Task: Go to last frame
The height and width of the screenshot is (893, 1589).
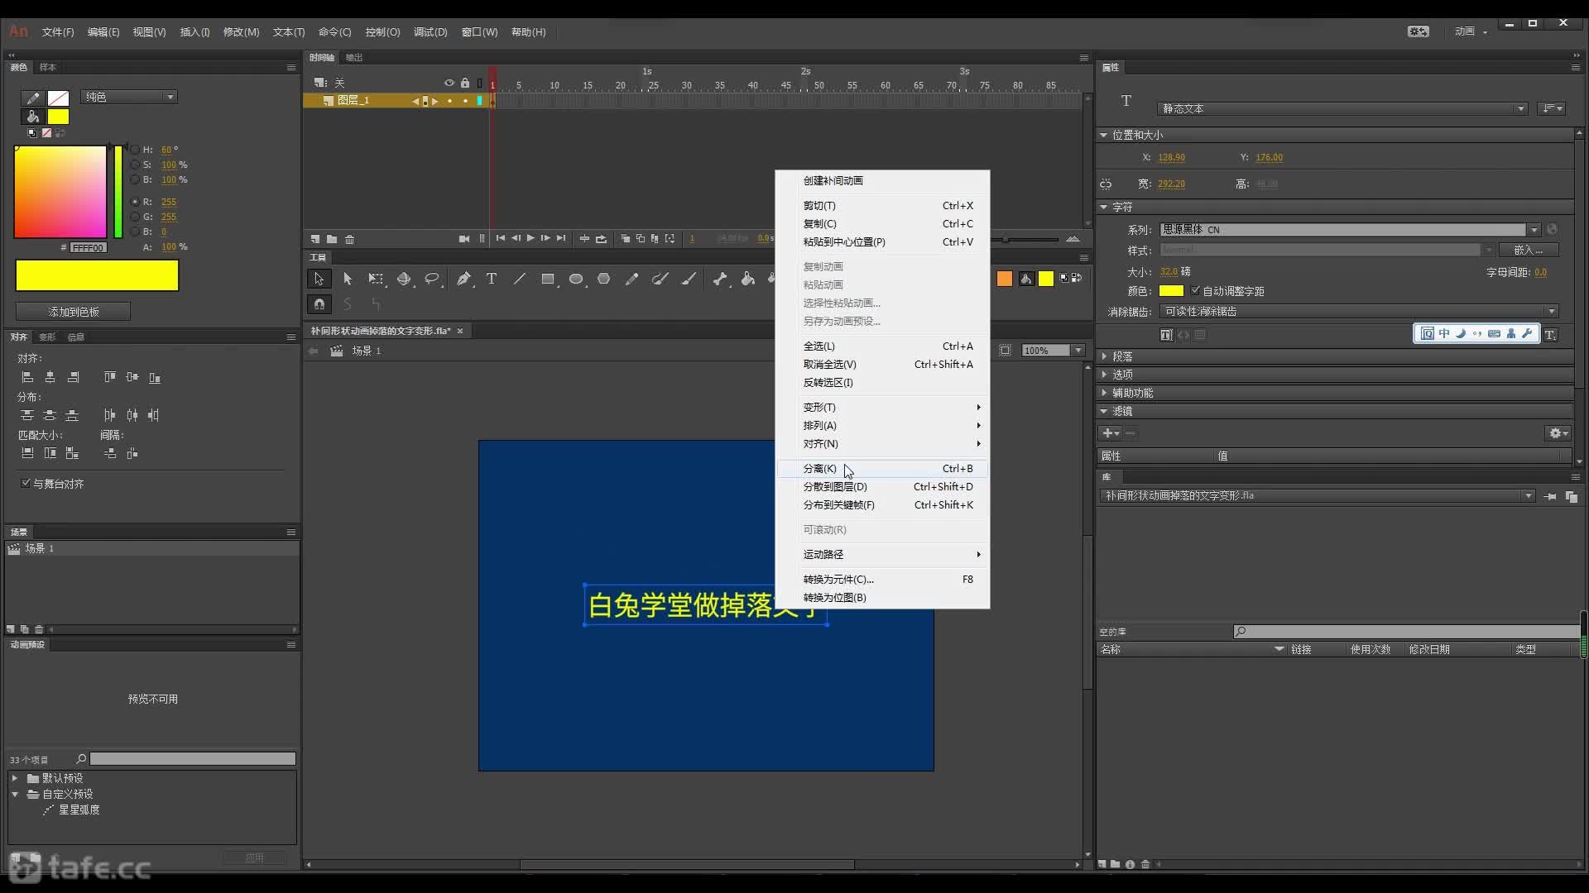Action: click(561, 238)
